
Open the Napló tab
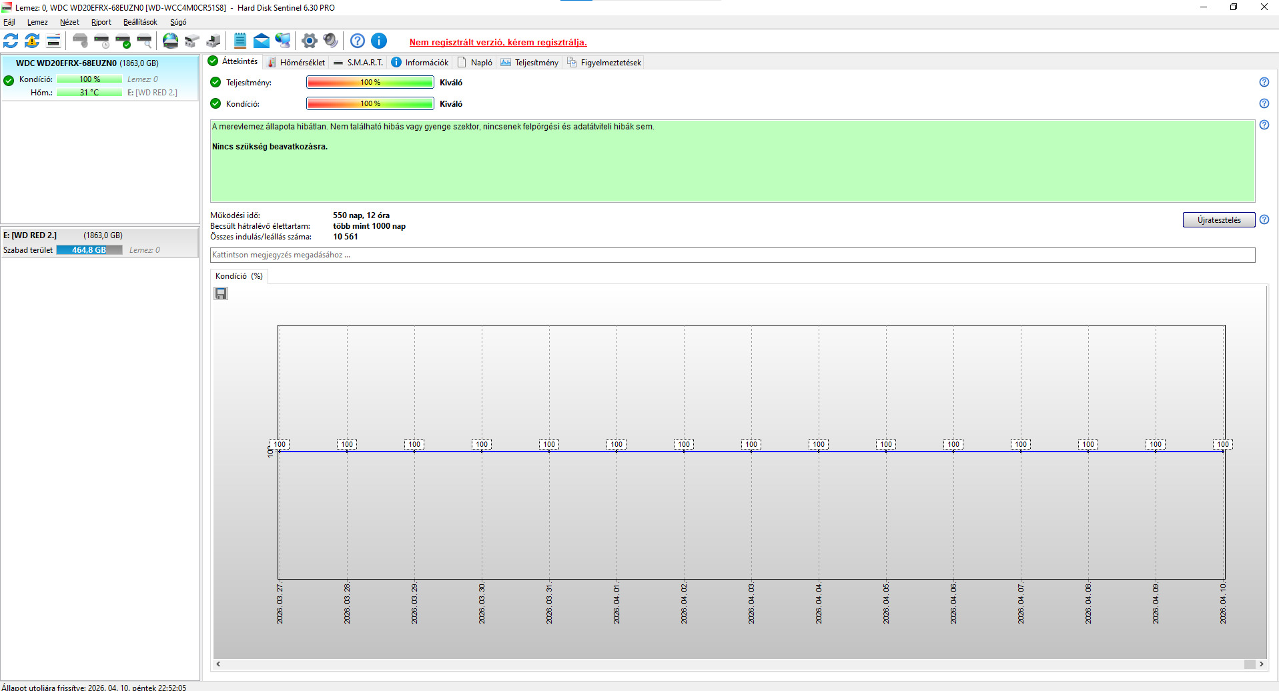[x=475, y=62]
